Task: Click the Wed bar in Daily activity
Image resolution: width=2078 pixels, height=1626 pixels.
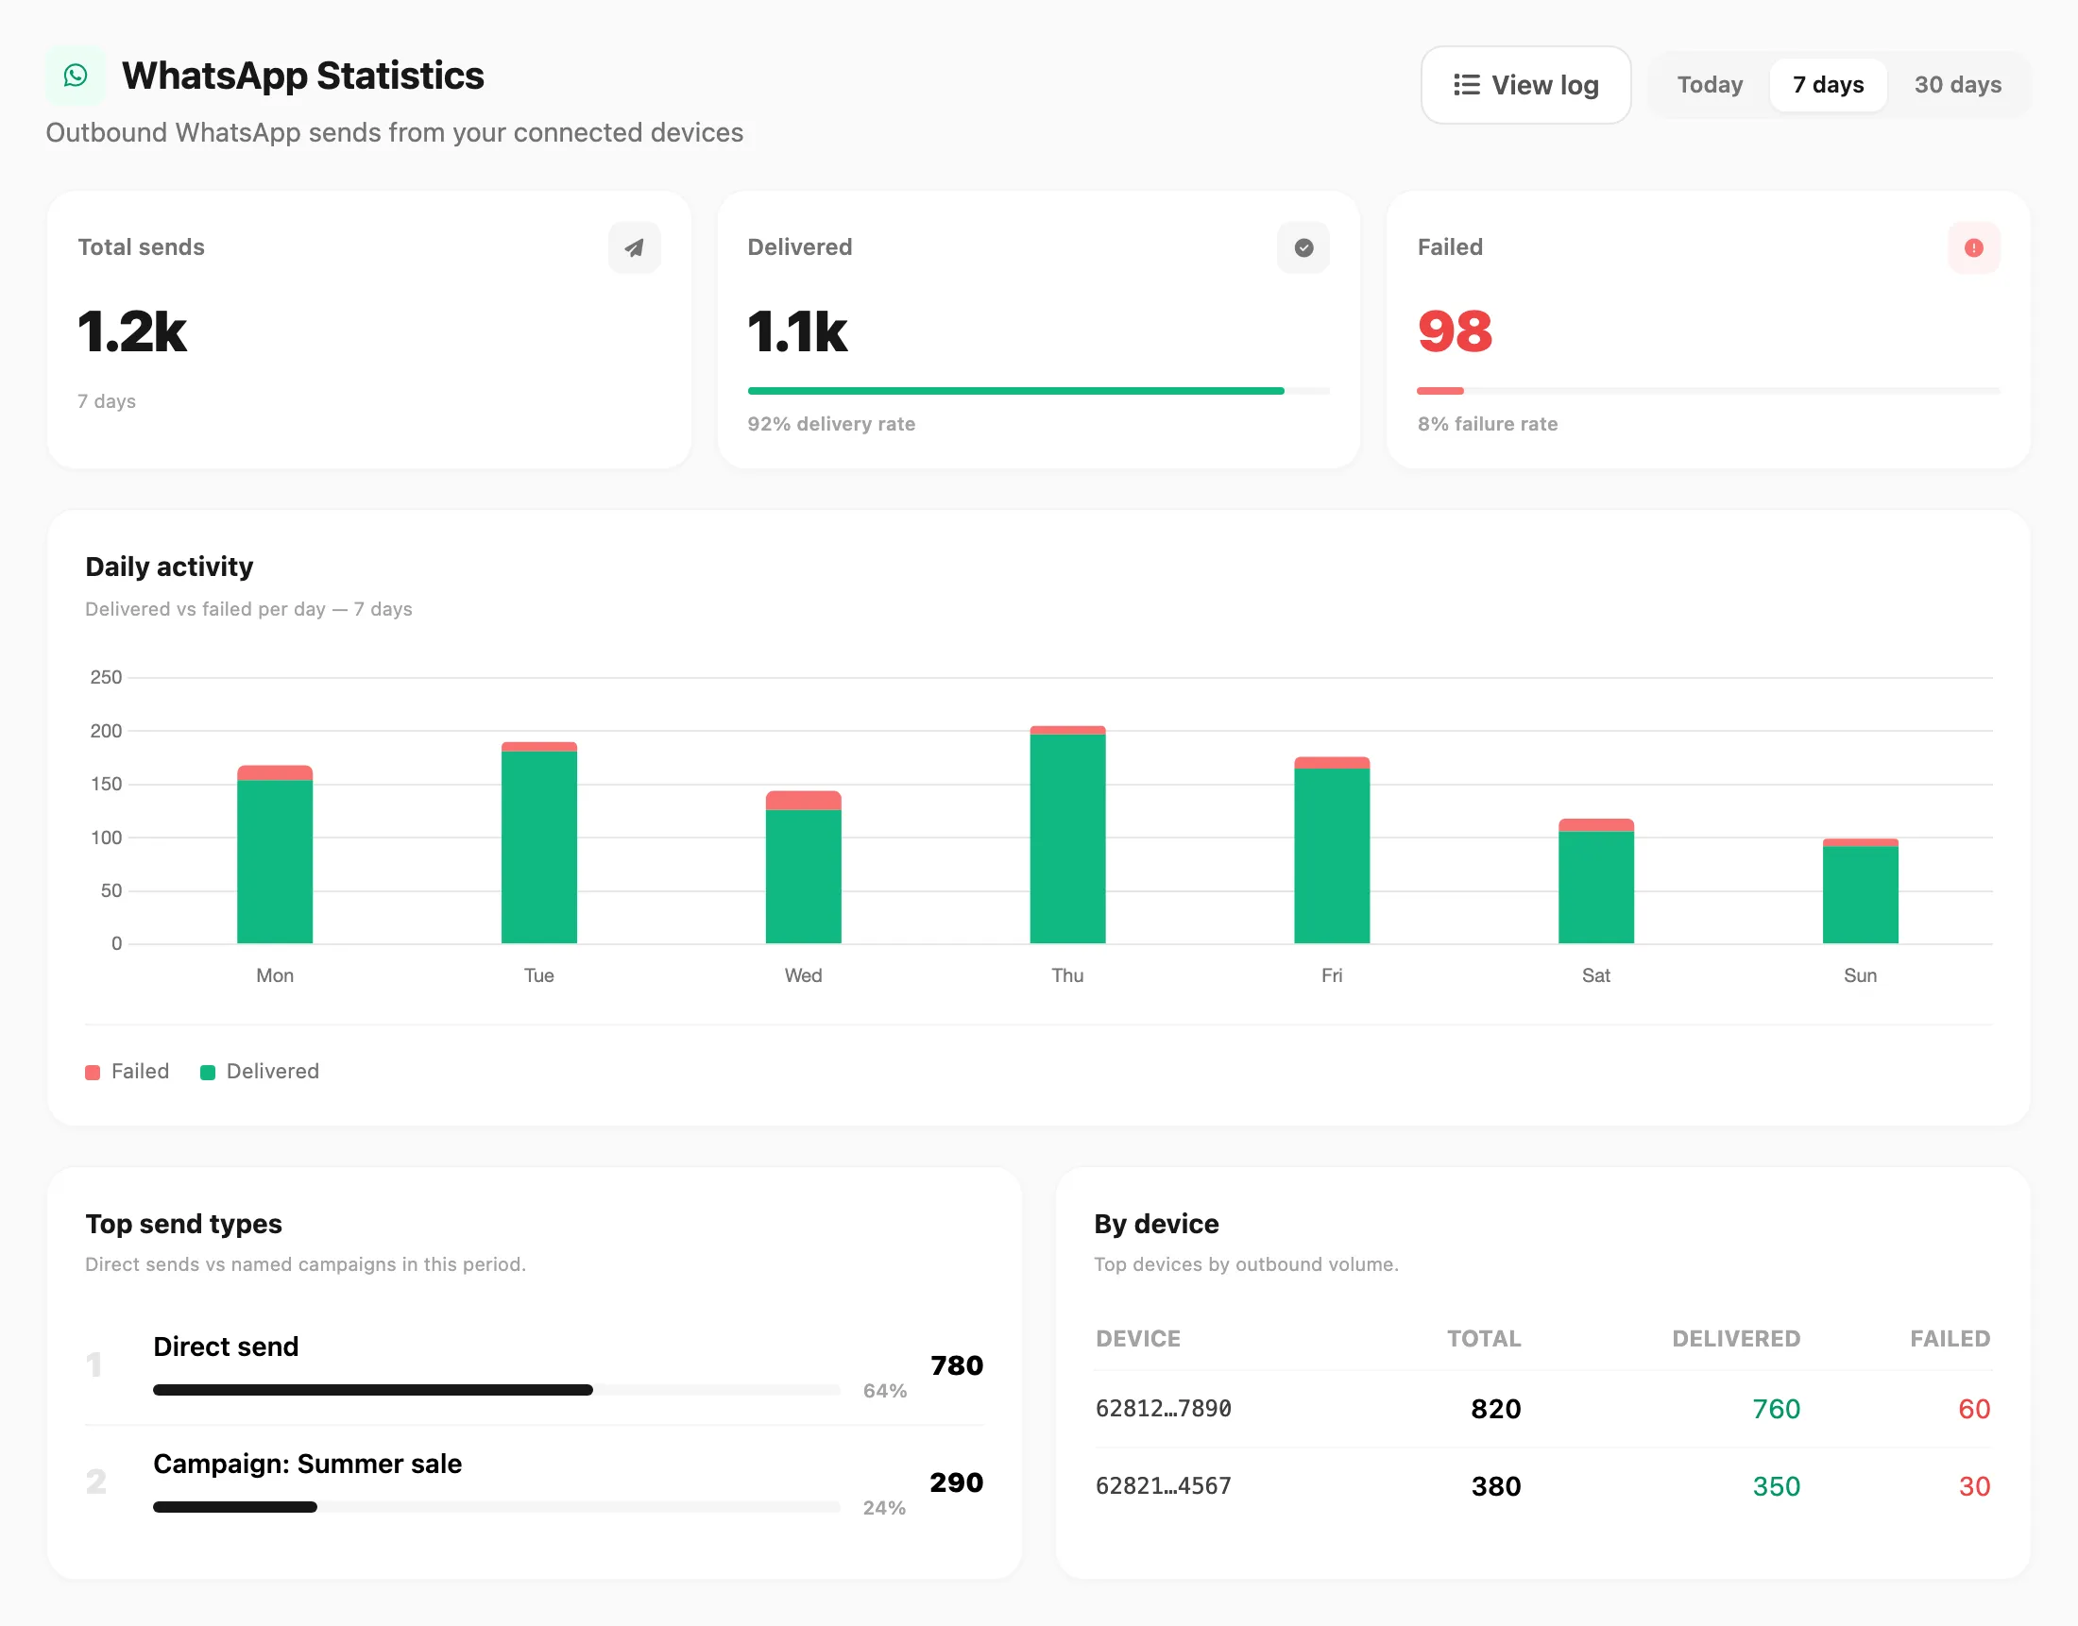Action: (803, 867)
